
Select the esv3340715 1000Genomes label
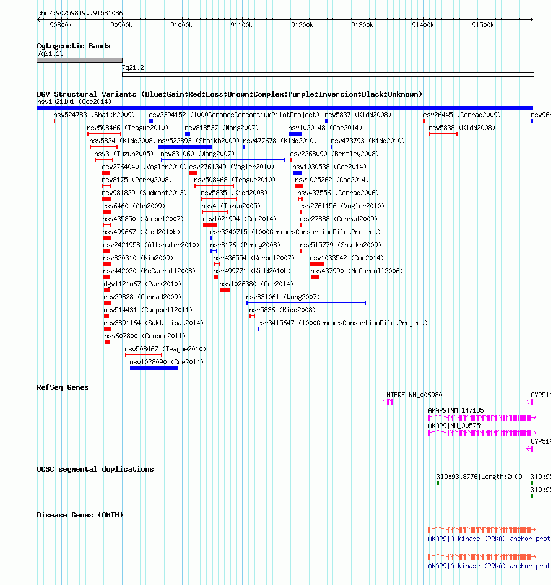(x=295, y=232)
